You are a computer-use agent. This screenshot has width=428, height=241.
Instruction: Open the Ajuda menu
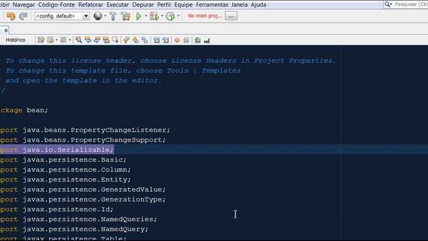(x=259, y=5)
